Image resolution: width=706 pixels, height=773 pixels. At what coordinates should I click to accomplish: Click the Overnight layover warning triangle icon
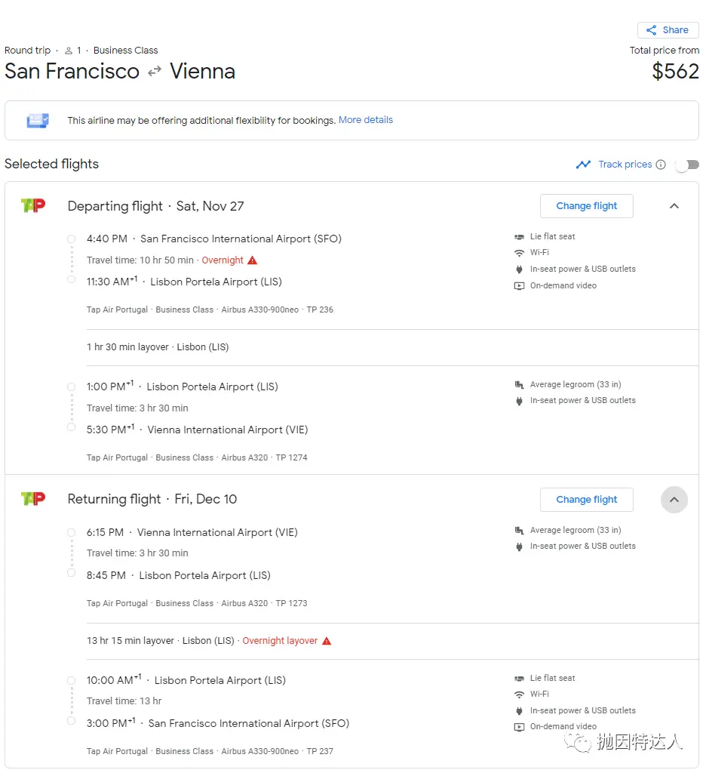point(327,641)
